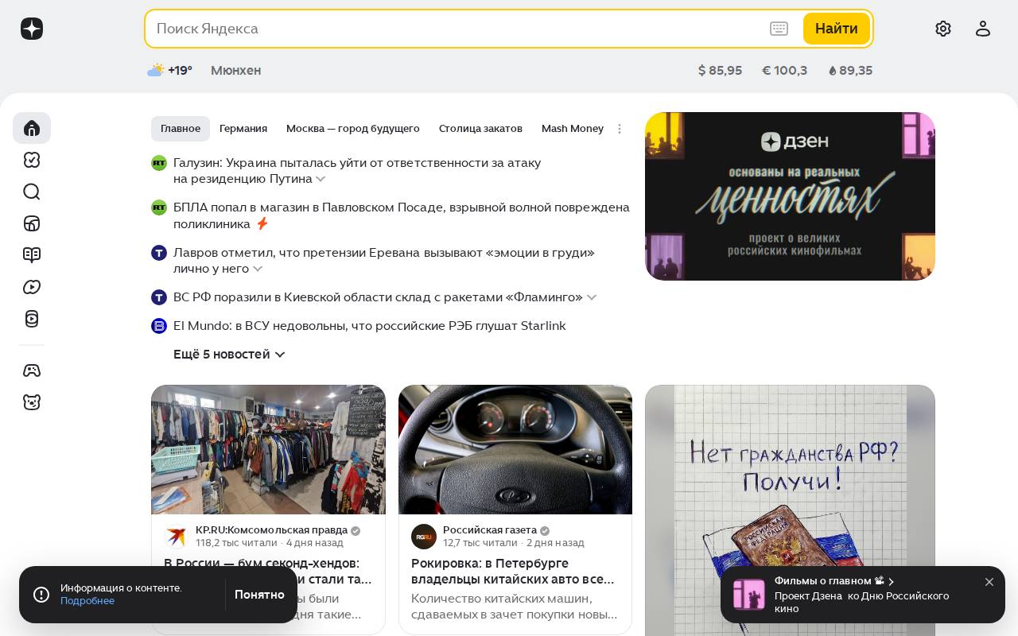This screenshot has width=1018, height=636.
Task: Expand the ВС РФ Фламинго headline chevron
Action: (x=592, y=297)
